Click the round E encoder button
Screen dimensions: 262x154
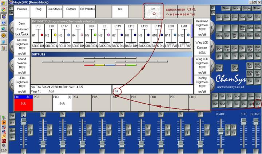tap(212, 28)
